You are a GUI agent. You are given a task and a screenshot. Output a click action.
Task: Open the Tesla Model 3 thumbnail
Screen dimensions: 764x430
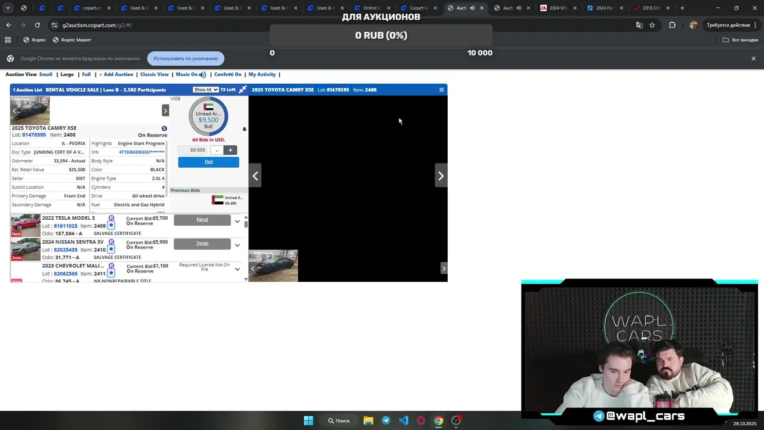26,225
